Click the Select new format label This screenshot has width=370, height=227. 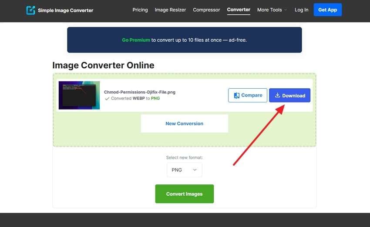coord(184,157)
